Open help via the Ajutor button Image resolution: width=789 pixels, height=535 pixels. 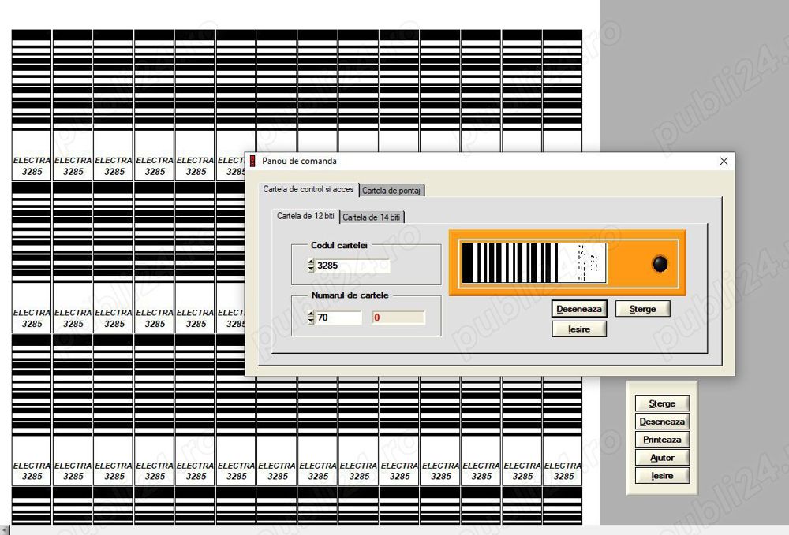(x=662, y=458)
